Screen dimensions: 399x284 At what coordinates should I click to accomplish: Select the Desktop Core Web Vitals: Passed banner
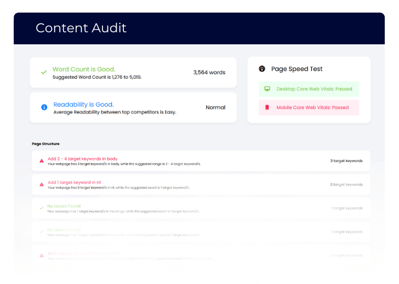(309, 89)
